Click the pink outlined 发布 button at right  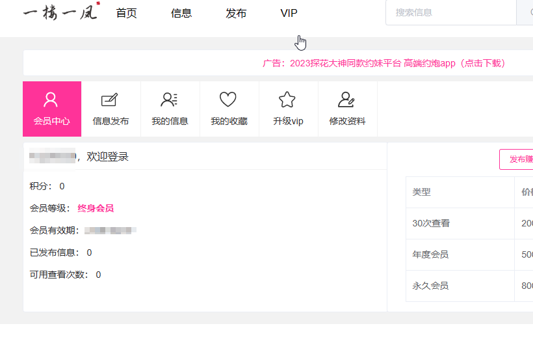coord(516,159)
